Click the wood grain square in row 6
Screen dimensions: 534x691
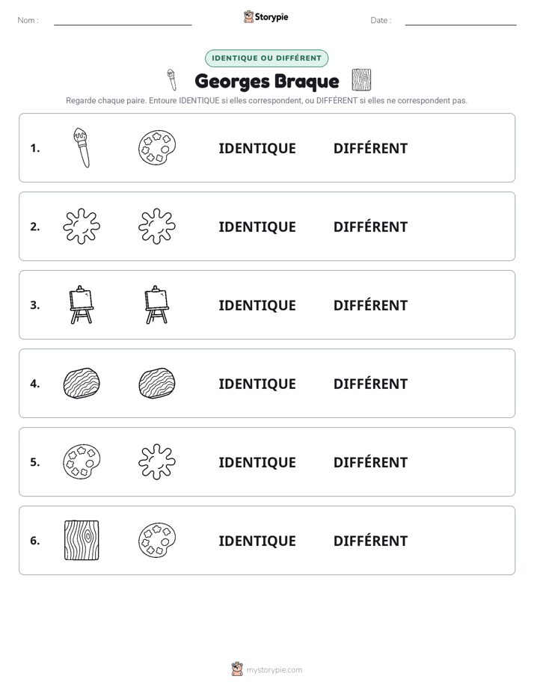[x=82, y=540]
